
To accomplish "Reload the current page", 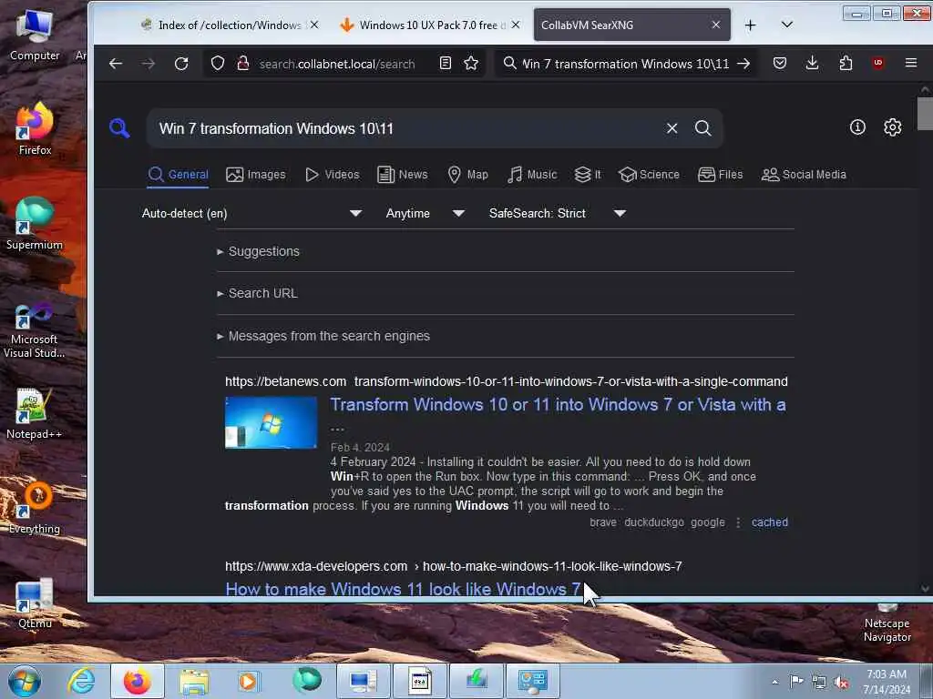I will [181, 64].
